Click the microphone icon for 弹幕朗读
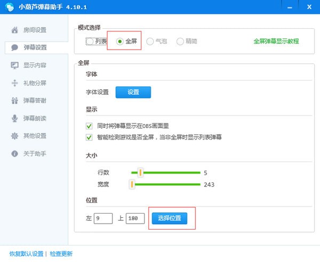 (14, 118)
